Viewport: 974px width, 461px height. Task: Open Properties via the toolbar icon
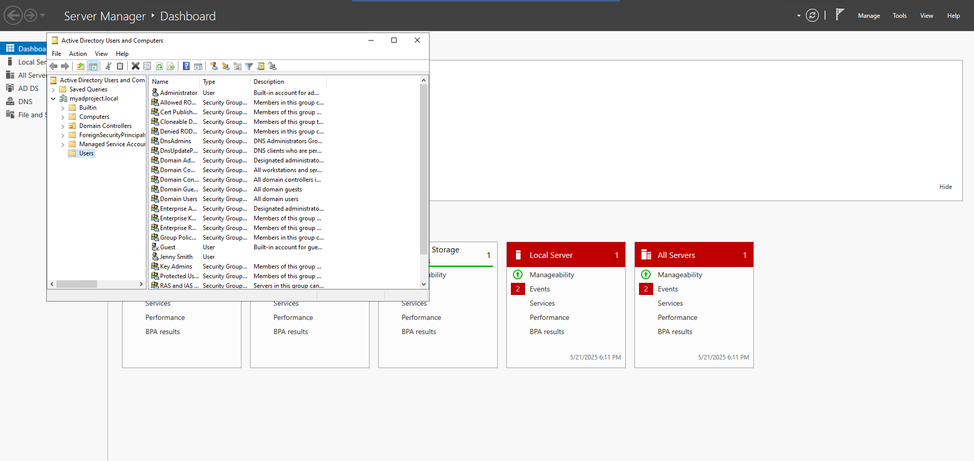(x=147, y=66)
